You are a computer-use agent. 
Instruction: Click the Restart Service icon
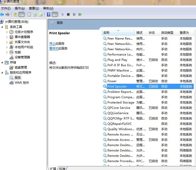pyautogui.click(x=80, y=15)
